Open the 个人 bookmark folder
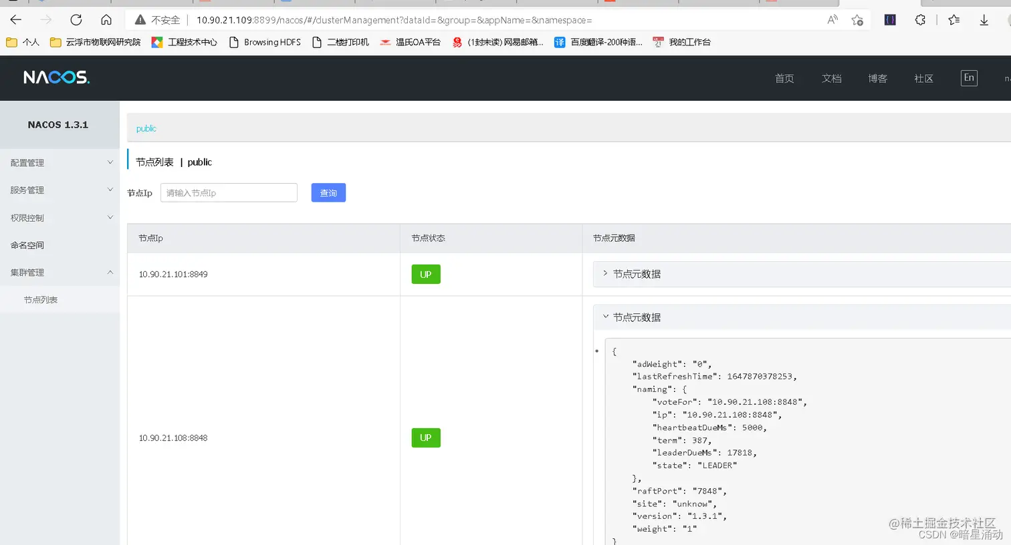This screenshot has height=545, width=1011. click(23, 42)
